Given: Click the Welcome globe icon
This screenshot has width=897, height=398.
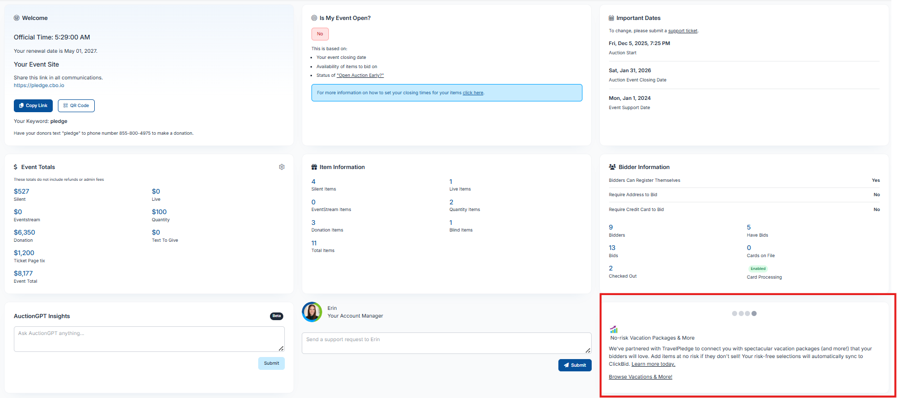Looking at the screenshot, I should click(16, 18).
